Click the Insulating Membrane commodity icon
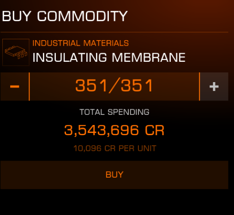 pos(16,52)
